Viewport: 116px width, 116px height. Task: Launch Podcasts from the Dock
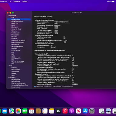72,111
